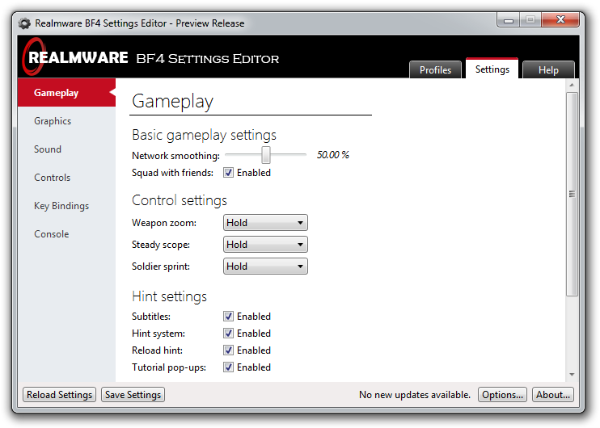The height and width of the screenshot is (428, 600).
Task: Click the gear app icon in title bar
Action: point(24,23)
